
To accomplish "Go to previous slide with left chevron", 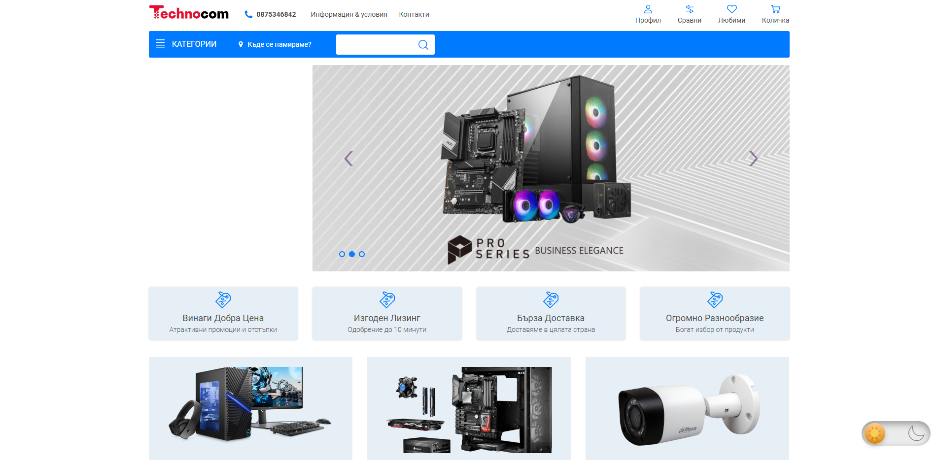I will [x=348, y=159].
